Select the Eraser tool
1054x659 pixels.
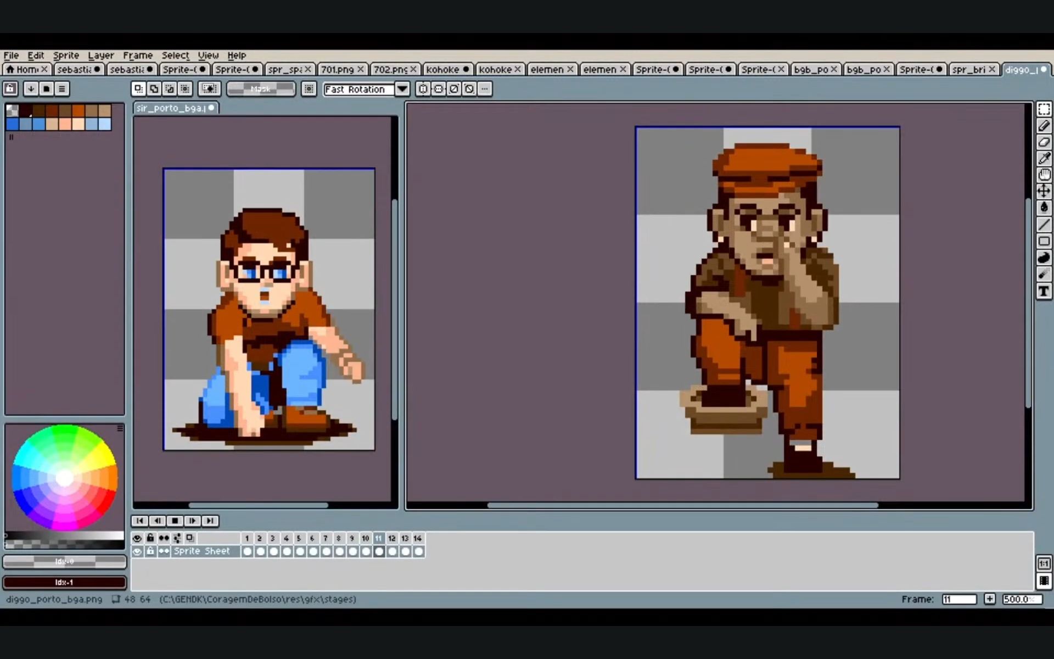pos(1044,142)
